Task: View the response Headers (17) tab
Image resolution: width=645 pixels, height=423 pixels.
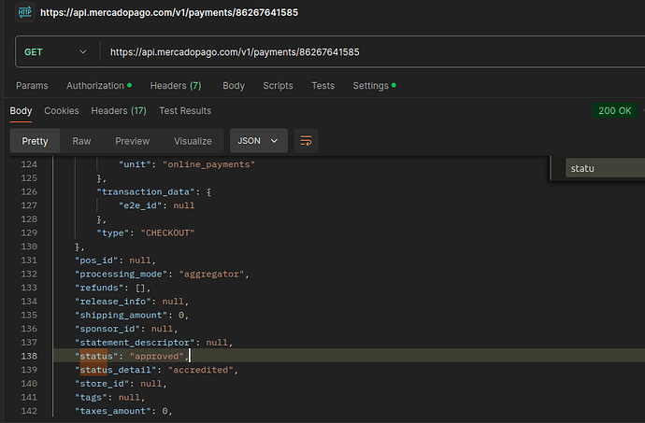Action: [x=118, y=111]
